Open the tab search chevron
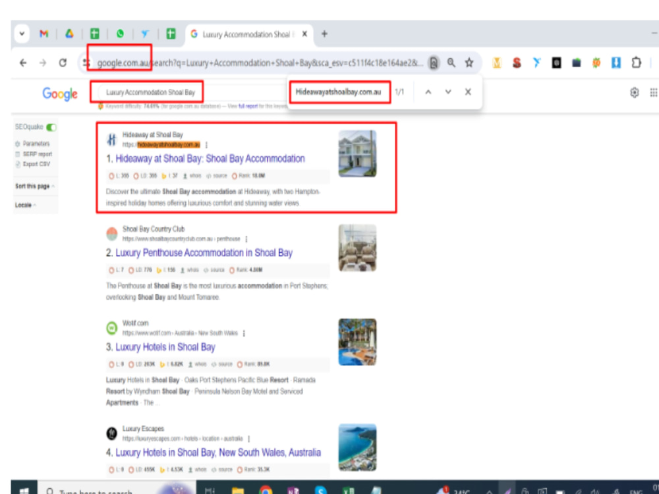 [x=22, y=34]
